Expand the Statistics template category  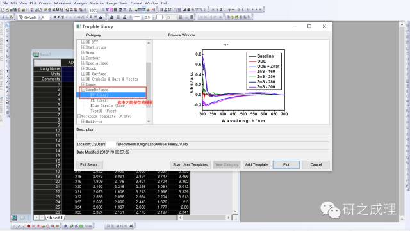coord(83,47)
